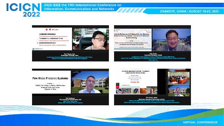This screenshot has height=126, width=224.
Task: Click the Zhangye, China August 19-22 date banner
Action: [x=189, y=11]
